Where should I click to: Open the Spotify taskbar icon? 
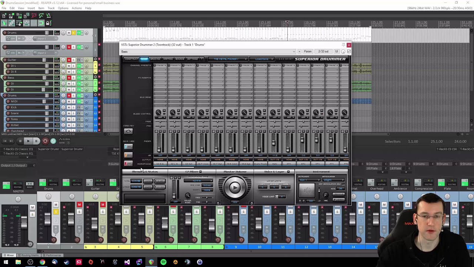coord(163,262)
